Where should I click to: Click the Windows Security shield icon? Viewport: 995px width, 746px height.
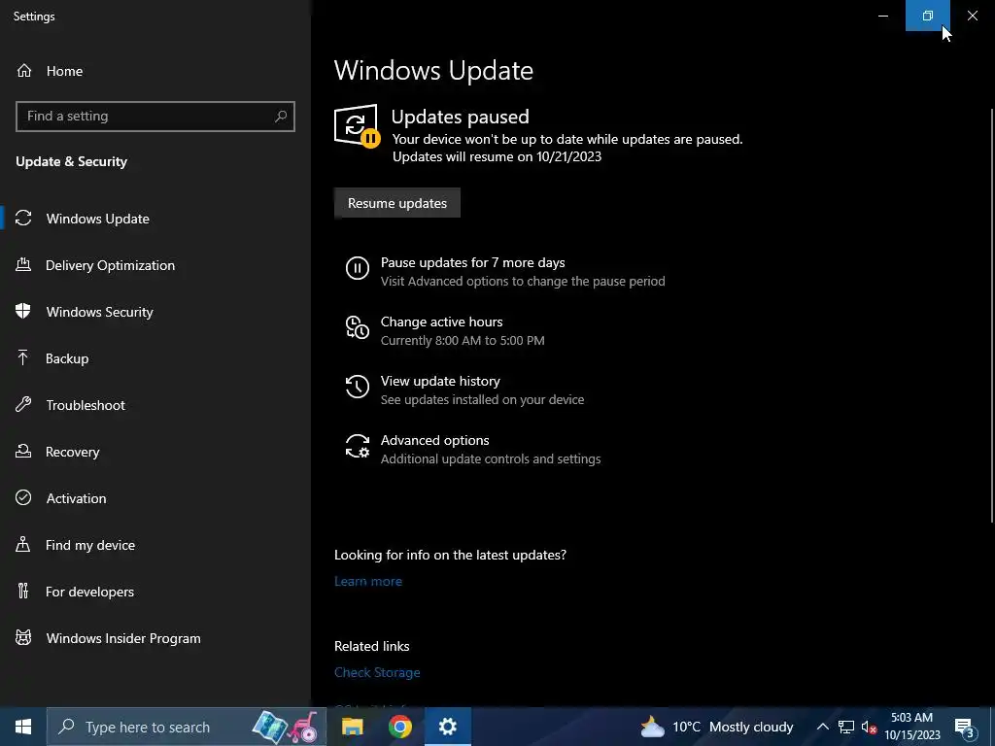[x=23, y=311]
